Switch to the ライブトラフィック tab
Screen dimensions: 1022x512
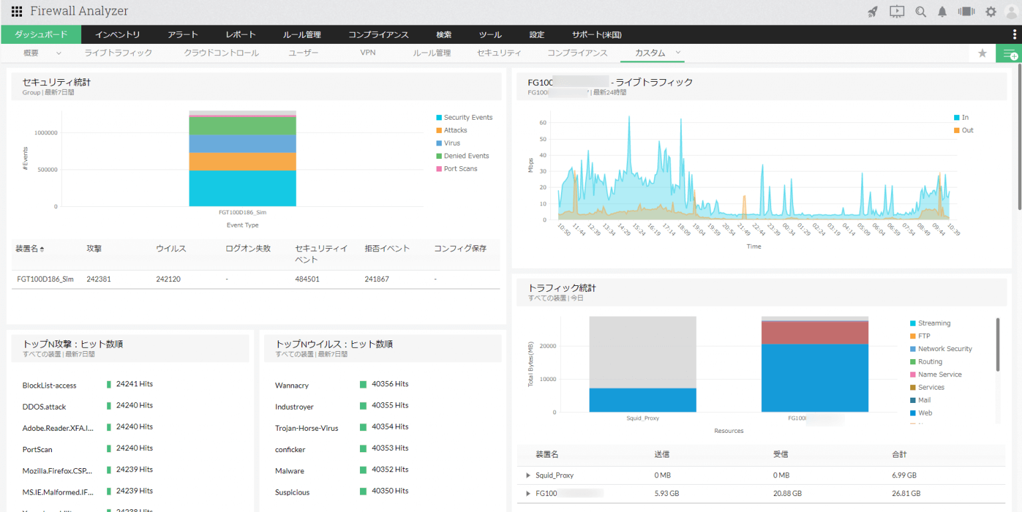click(118, 53)
